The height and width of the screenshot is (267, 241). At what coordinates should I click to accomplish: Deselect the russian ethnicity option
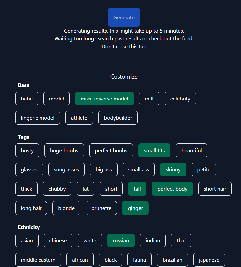point(121,240)
